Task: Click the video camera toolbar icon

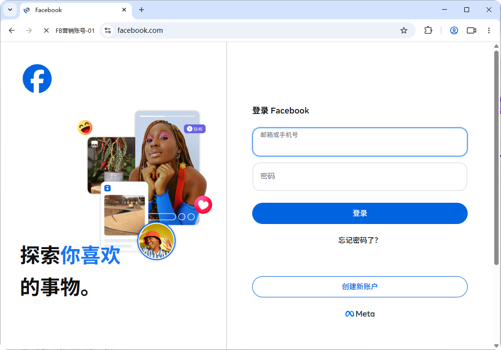Action: [472, 30]
